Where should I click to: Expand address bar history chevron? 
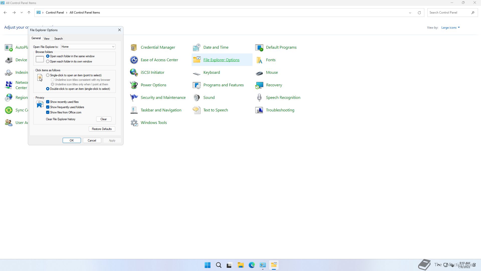tap(410, 13)
